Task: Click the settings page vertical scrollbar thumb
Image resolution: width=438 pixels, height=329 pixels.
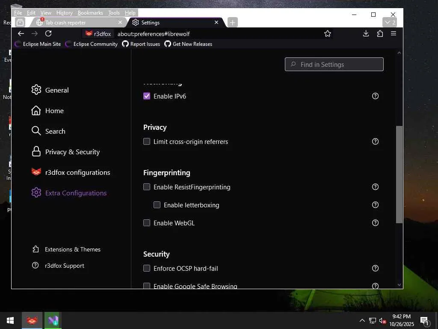Action: [x=399, y=174]
